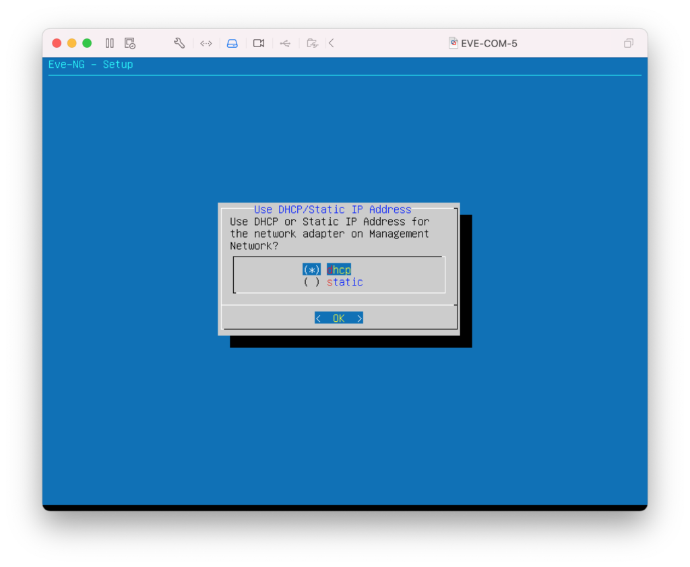Screen dimensions: 690x567
Task: Click the shared folders toolbar icon
Action: pos(312,43)
